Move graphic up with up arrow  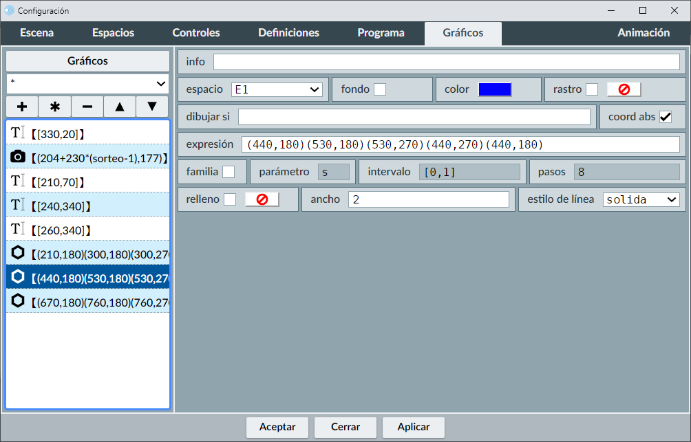(x=120, y=107)
